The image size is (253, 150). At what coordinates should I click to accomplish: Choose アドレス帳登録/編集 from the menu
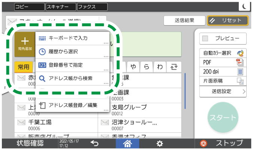point(73,105)
